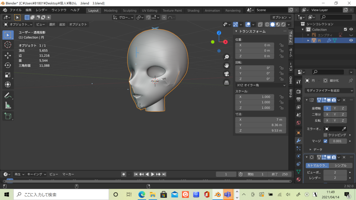Viewport: 356px width, 200px height.
Task: Choose the Add Cube tool
Action: point(8,116)
